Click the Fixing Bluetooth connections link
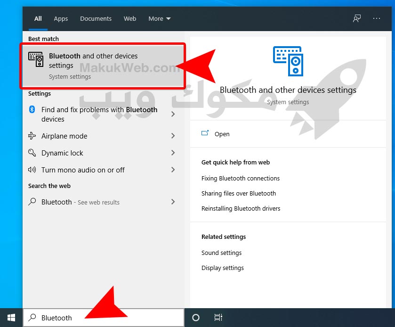This screenshot has width=395, height=327. 240,178
